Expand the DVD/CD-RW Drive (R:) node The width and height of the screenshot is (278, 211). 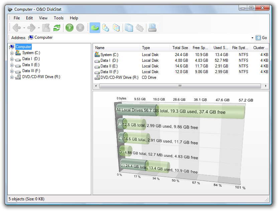[x=12, y=77]
